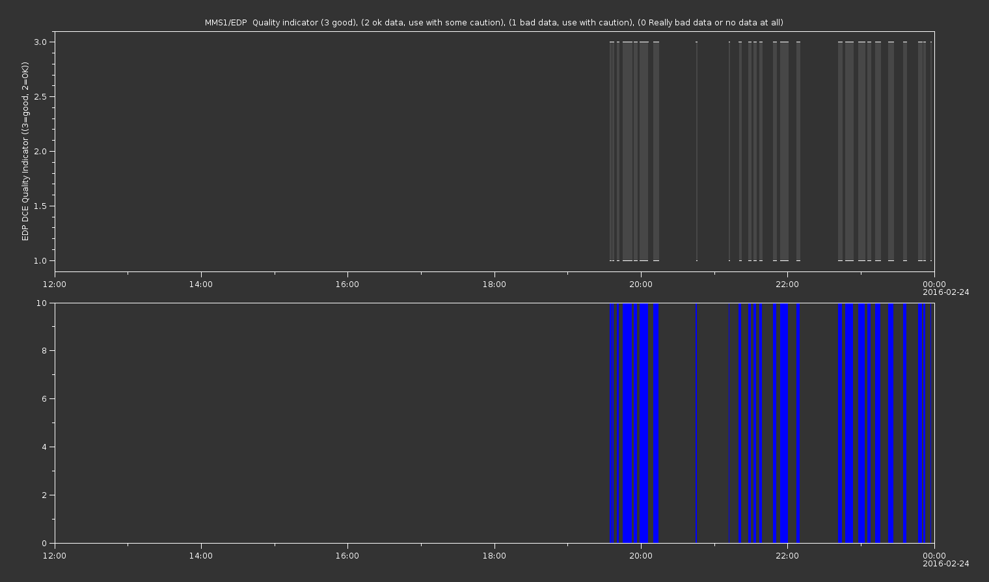Click the 12:00 label under the top plot
989x582 pixels.
(55, 283)
